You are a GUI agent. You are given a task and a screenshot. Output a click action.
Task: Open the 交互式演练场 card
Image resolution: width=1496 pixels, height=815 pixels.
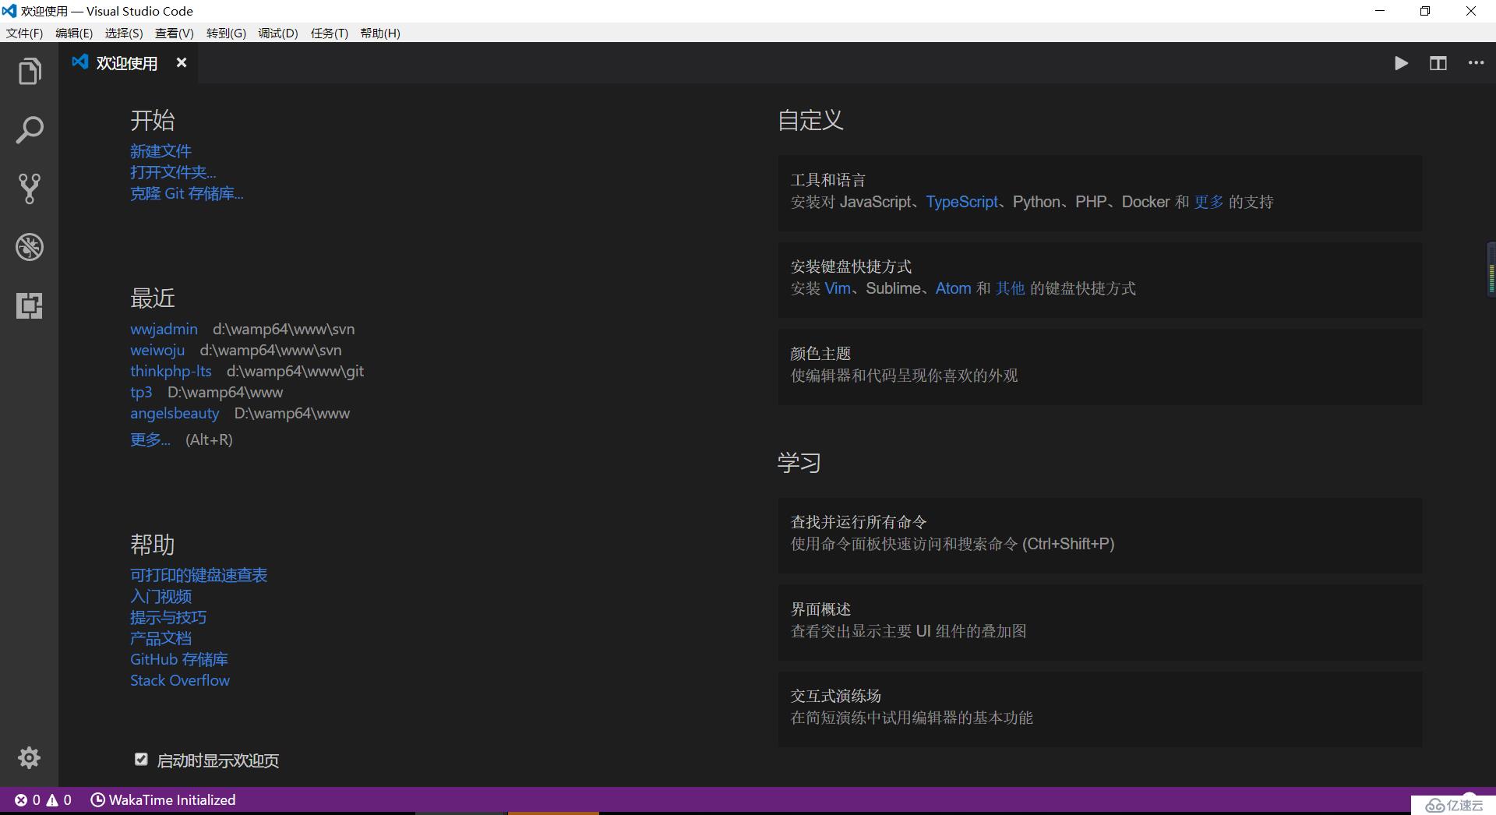pos(1100,709)
